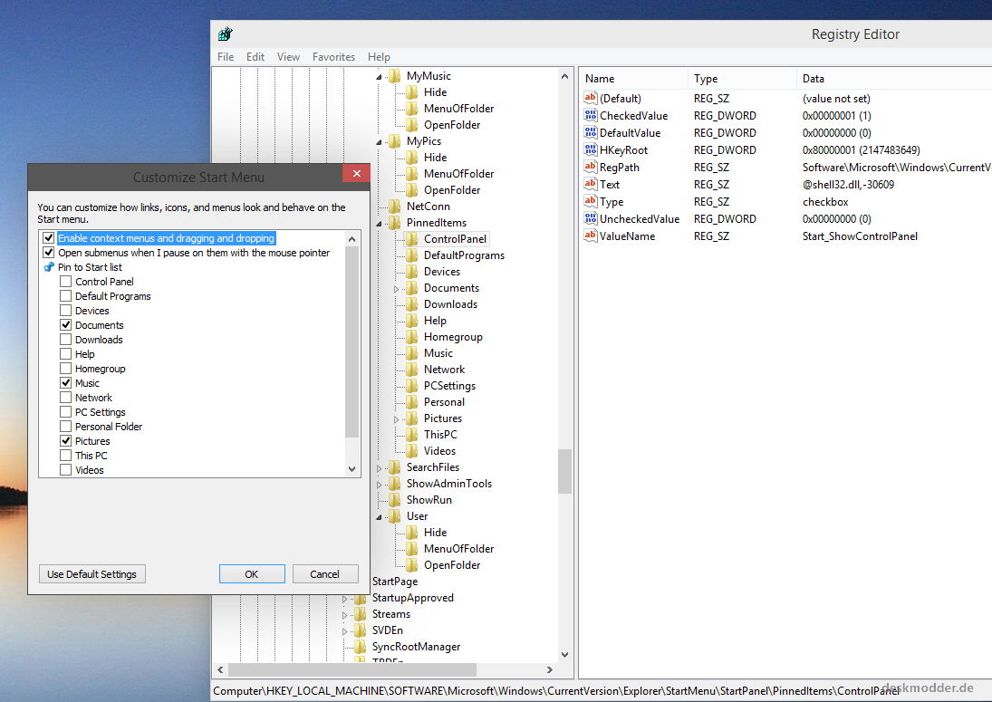Click the tree scroll-right arrow
The image size is (992, 702).
(x=549, y=669)
